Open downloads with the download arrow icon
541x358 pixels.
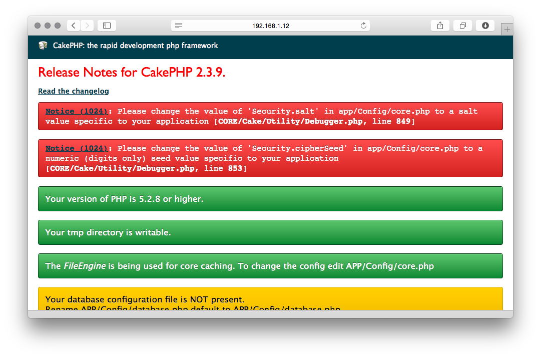pos(484,25)
